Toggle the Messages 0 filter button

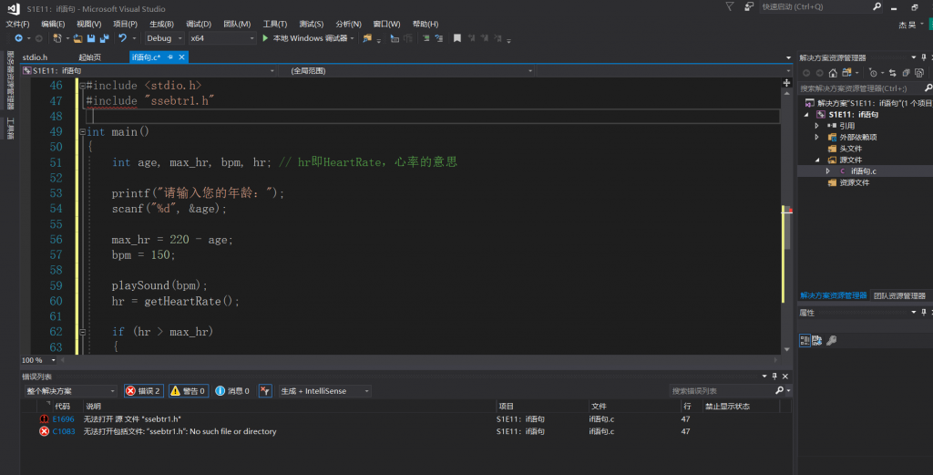point(232,391)
